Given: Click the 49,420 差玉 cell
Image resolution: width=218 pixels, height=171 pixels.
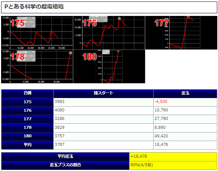Looking at the screenshot, I should pos(185,136).
